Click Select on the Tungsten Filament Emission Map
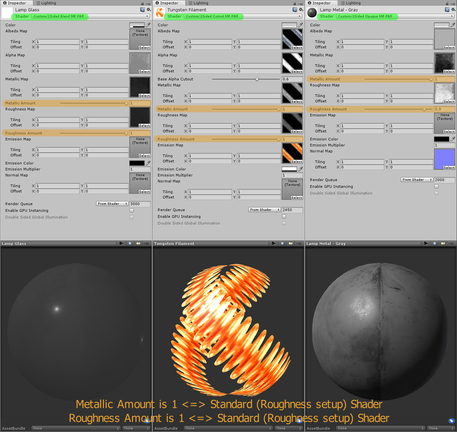457x432 pixels. point(296,161)
